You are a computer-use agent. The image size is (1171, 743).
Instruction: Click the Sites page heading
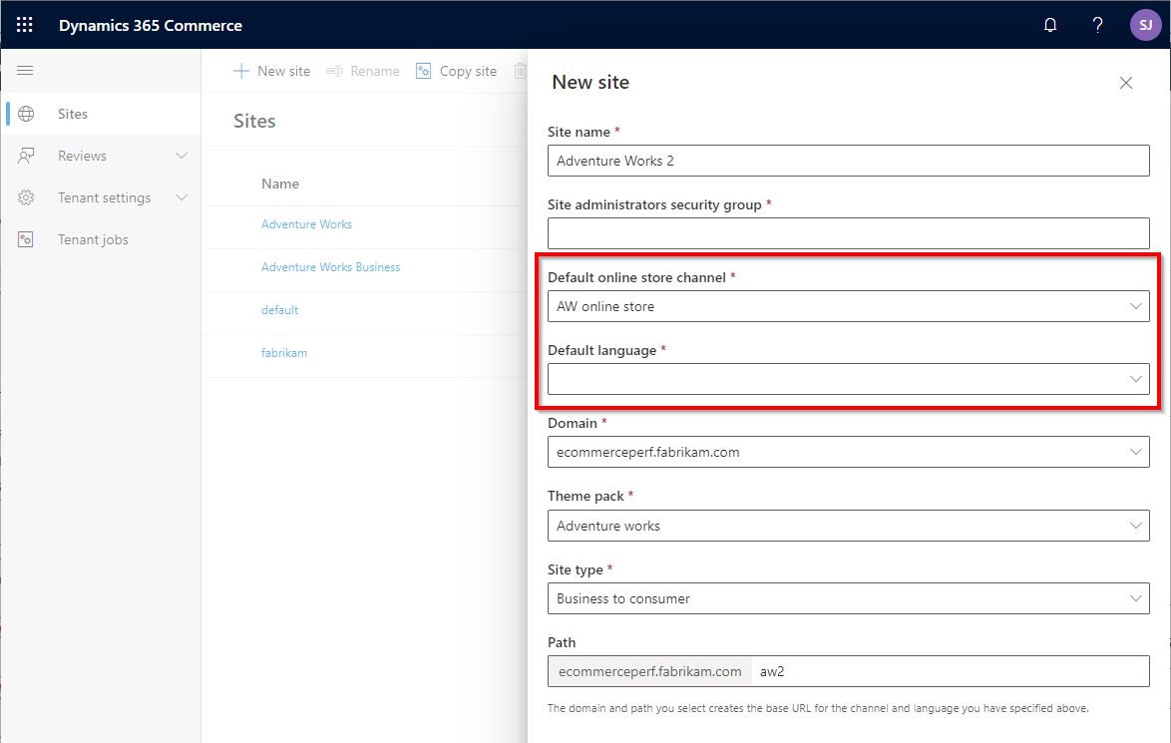tap(254, 121)
